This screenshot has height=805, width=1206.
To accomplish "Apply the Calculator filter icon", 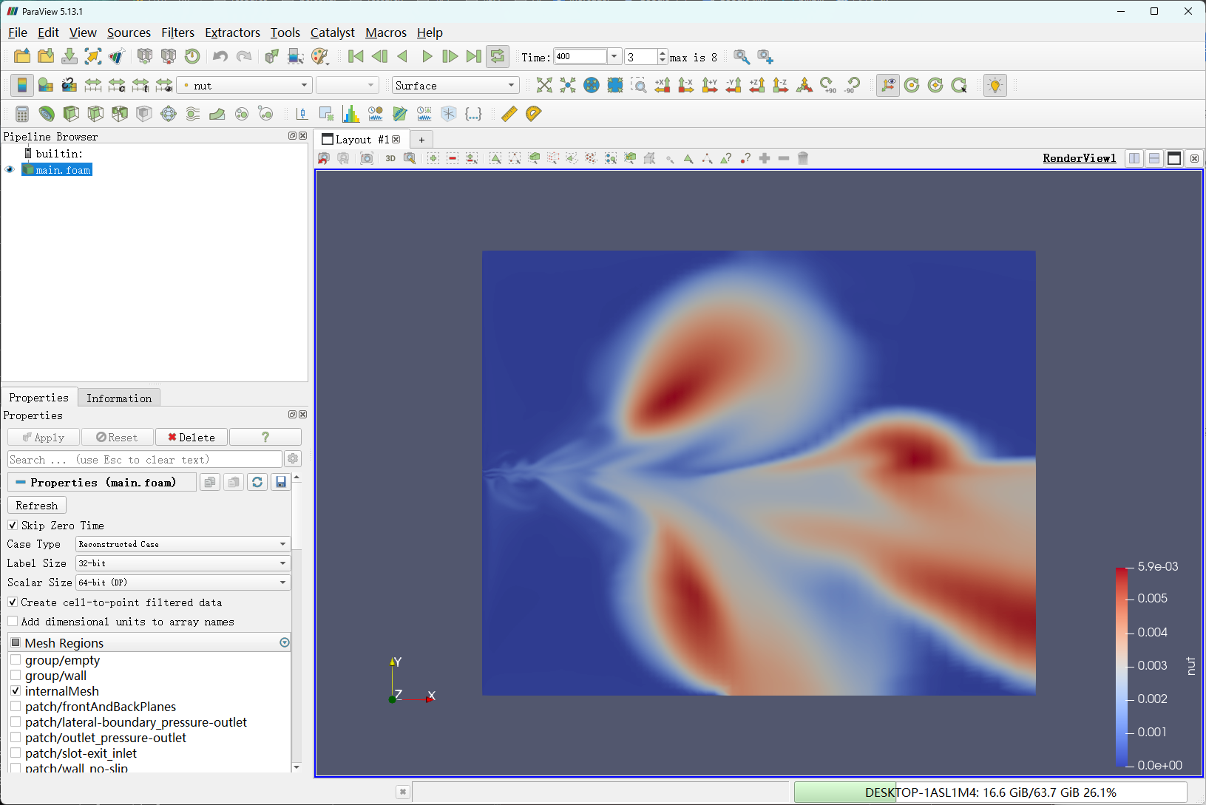I will (x=22, y=114).
